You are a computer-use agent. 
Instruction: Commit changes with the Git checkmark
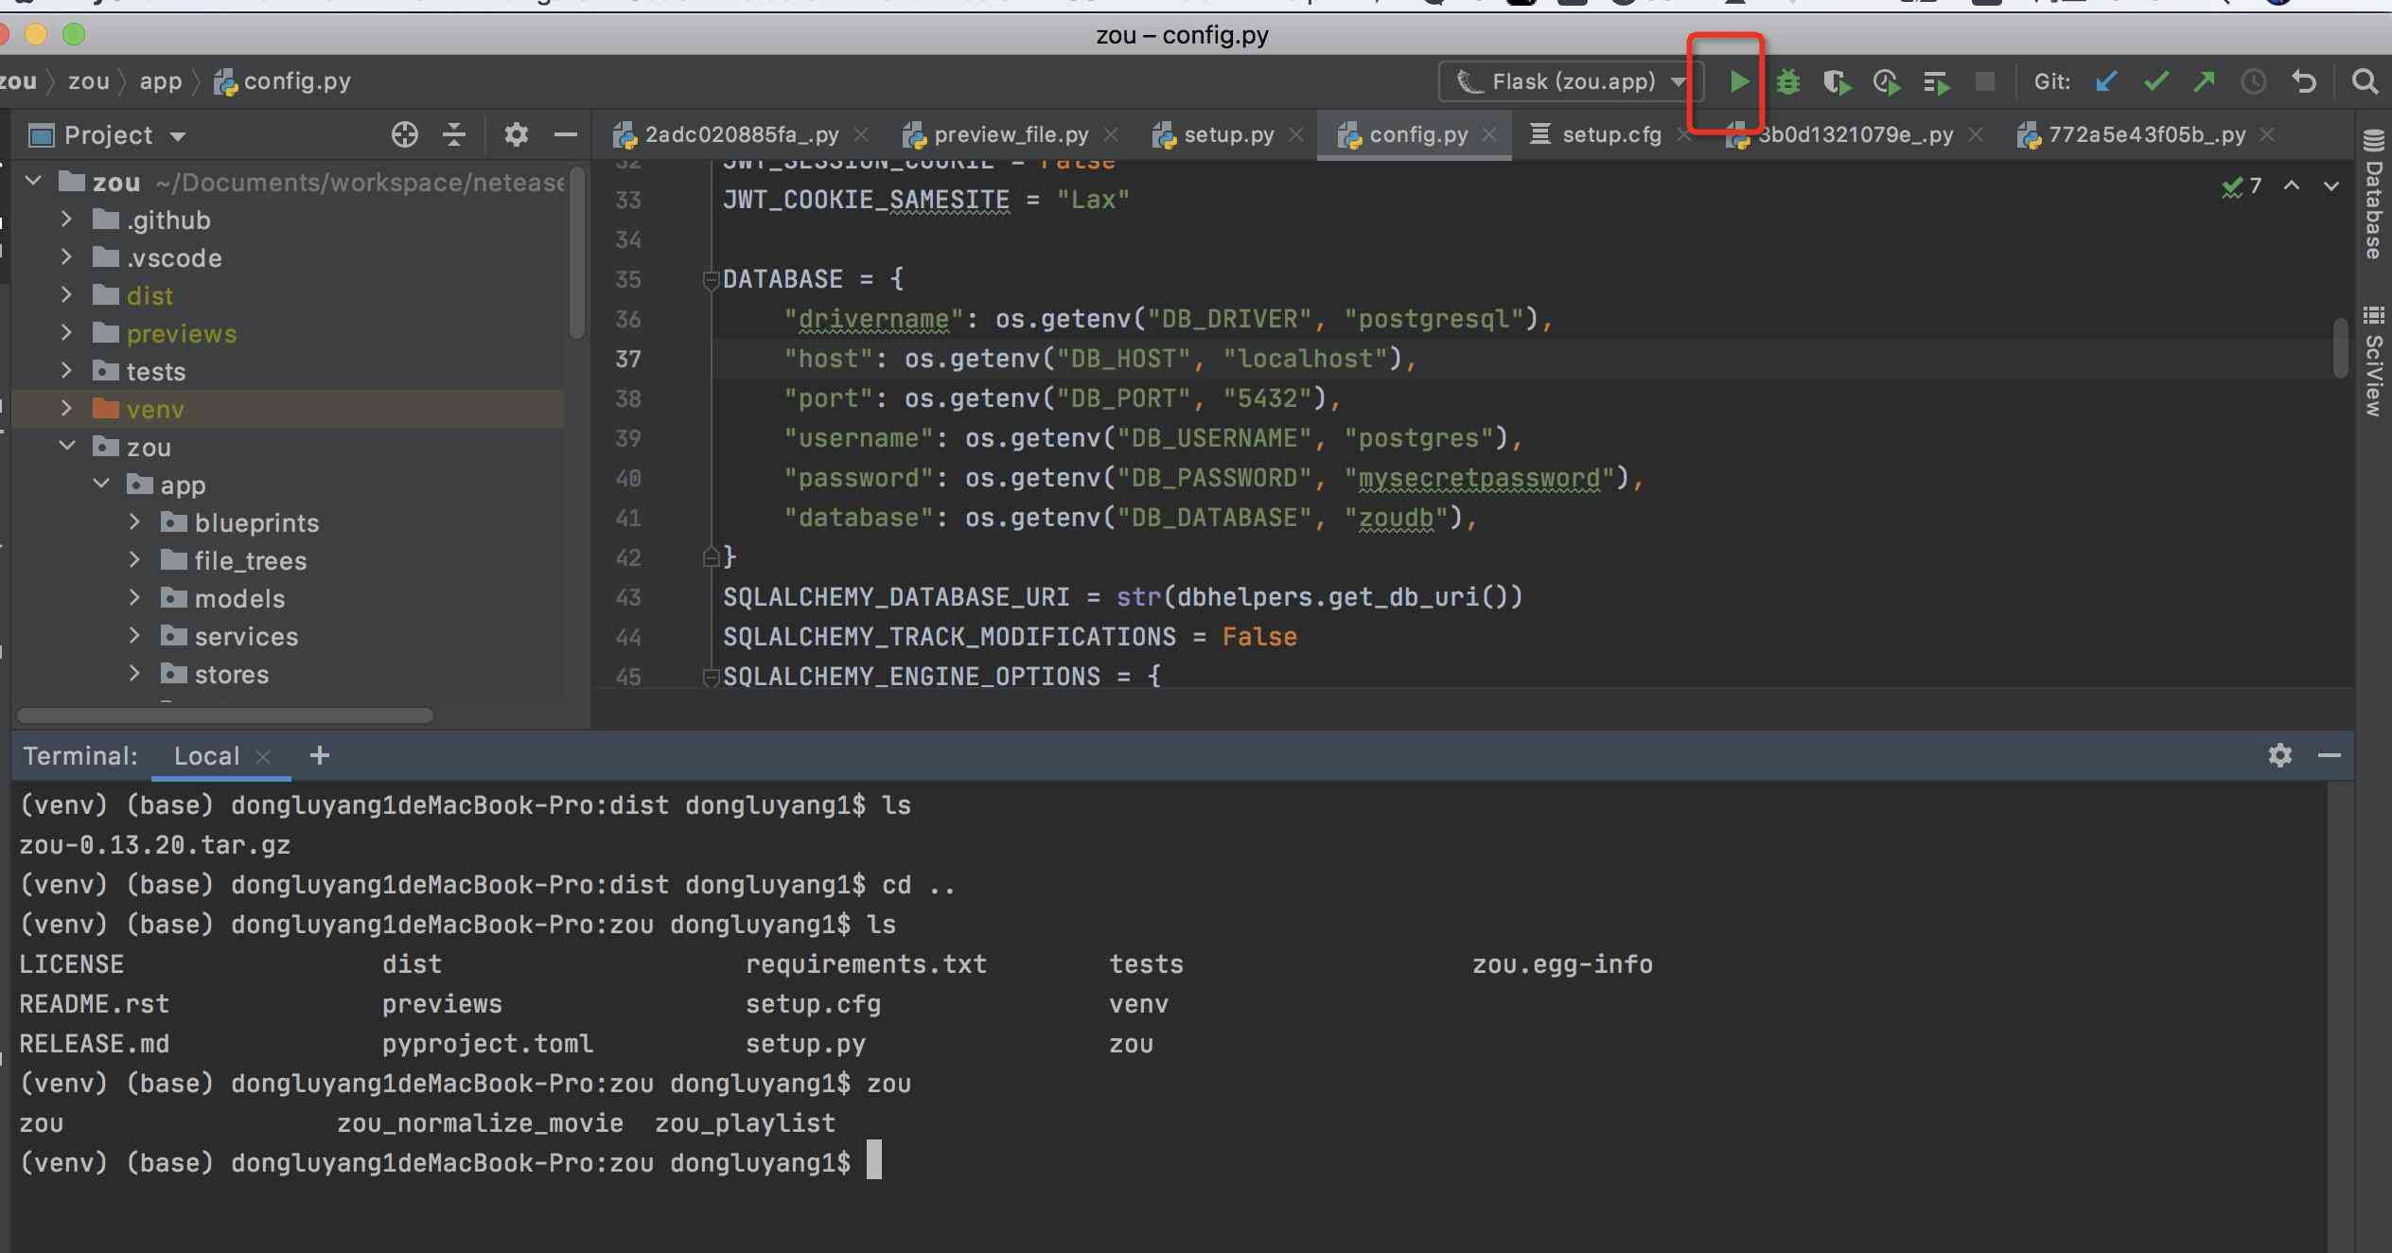coord(2156,82)
